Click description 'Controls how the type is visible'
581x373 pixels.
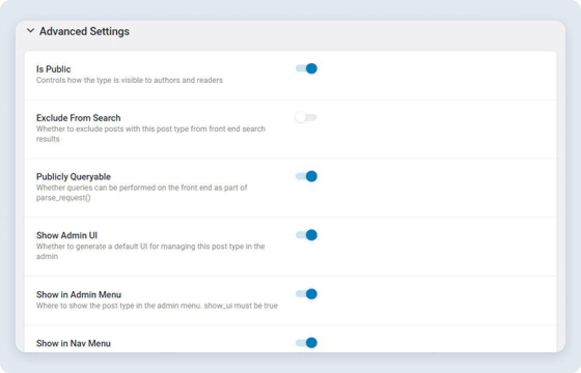[129, 80]
